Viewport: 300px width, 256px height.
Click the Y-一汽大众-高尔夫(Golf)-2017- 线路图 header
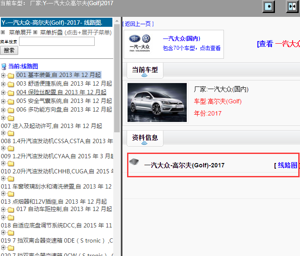57,22
